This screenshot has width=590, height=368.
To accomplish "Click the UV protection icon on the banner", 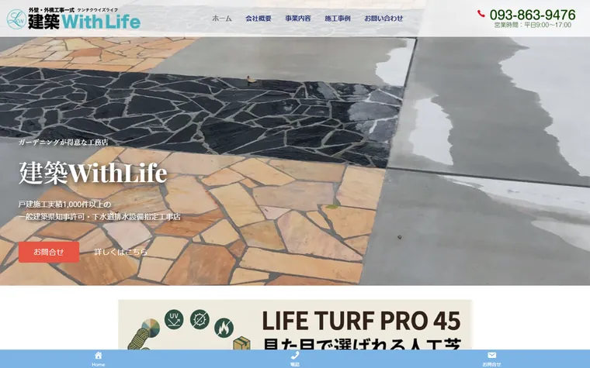I will click(174, 319).
